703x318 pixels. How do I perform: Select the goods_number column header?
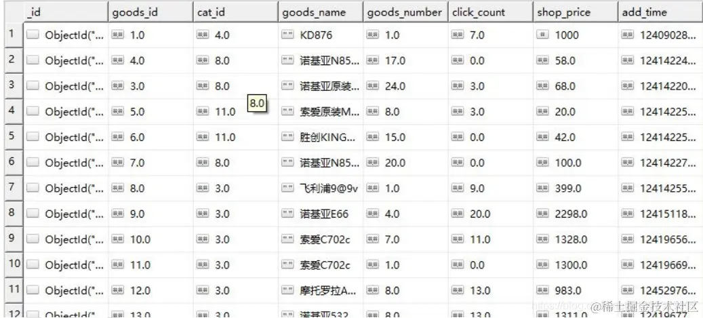(406, 12)
